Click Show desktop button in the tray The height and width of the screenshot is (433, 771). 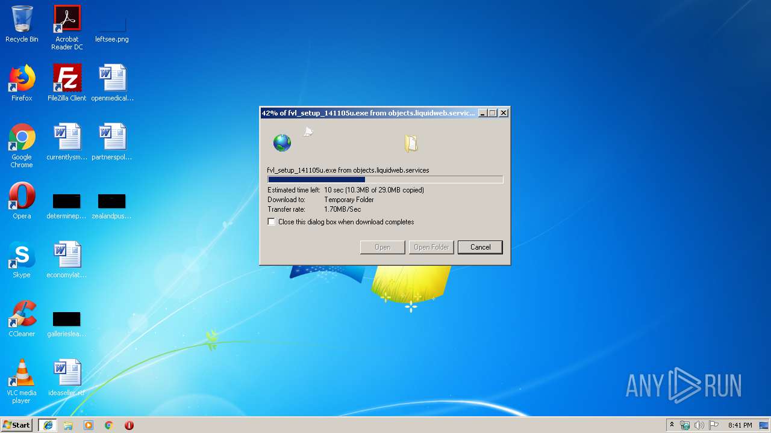point(765,425)
